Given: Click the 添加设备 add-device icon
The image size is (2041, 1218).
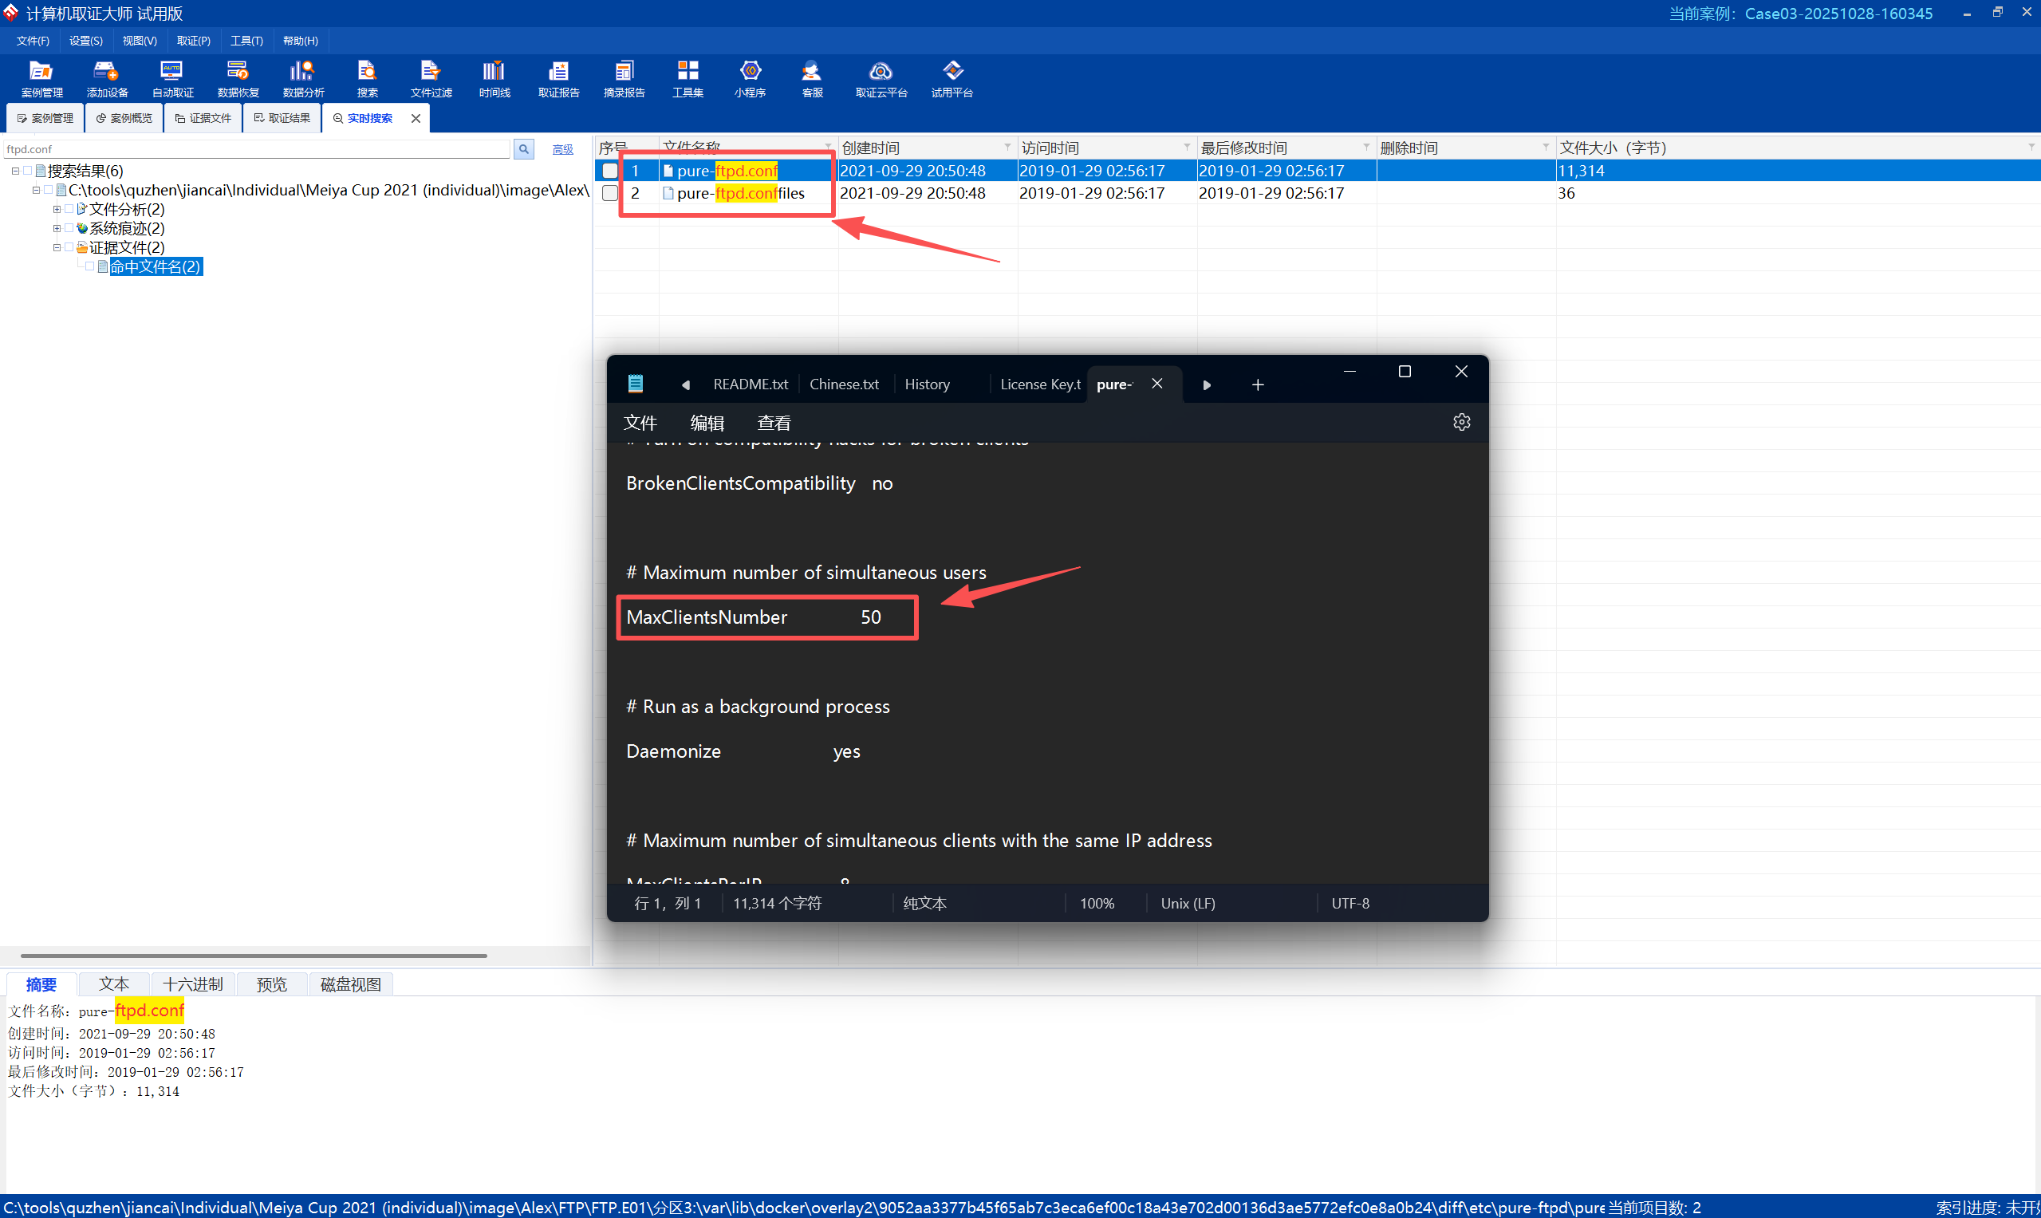Looking at the screenshot, I should 107,79.
